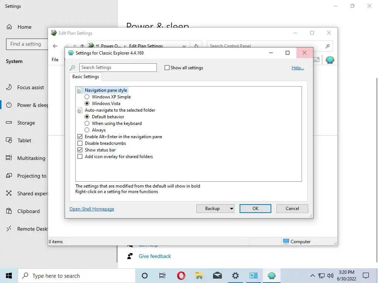Image resolution: width=378 pixels, height=283 pixels.
Task: Launch Opera browser from taskbar
Action: [x=181, y=276]
